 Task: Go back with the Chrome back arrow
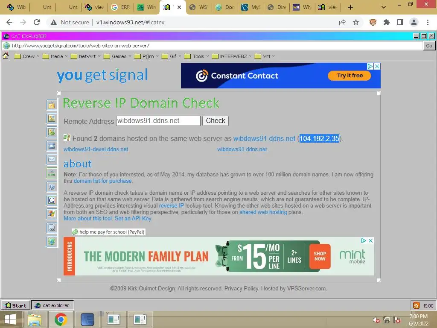click(9, 22)
